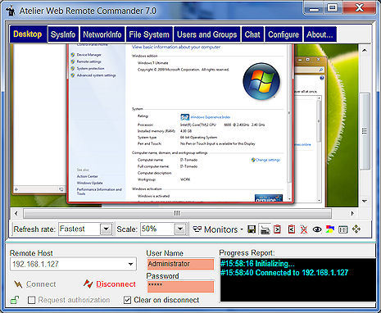This screenshot has height=313, width=381.
Task: Open the NetworkInfo tab
Action: (102, 34)
